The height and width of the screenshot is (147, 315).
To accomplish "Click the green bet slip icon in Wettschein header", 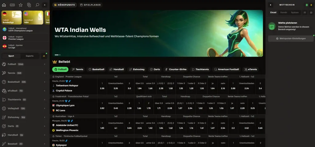I will tap(307, 5).
